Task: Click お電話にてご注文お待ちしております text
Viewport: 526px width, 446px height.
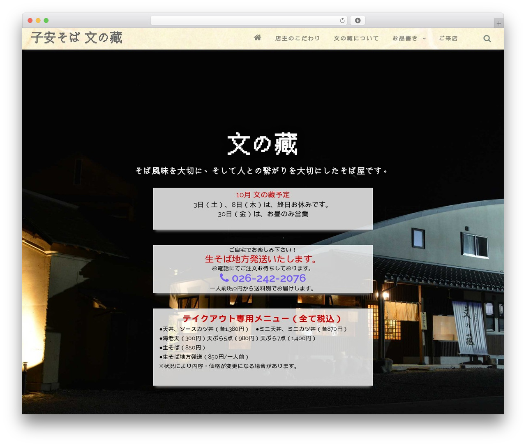Action: pos(262,268)
